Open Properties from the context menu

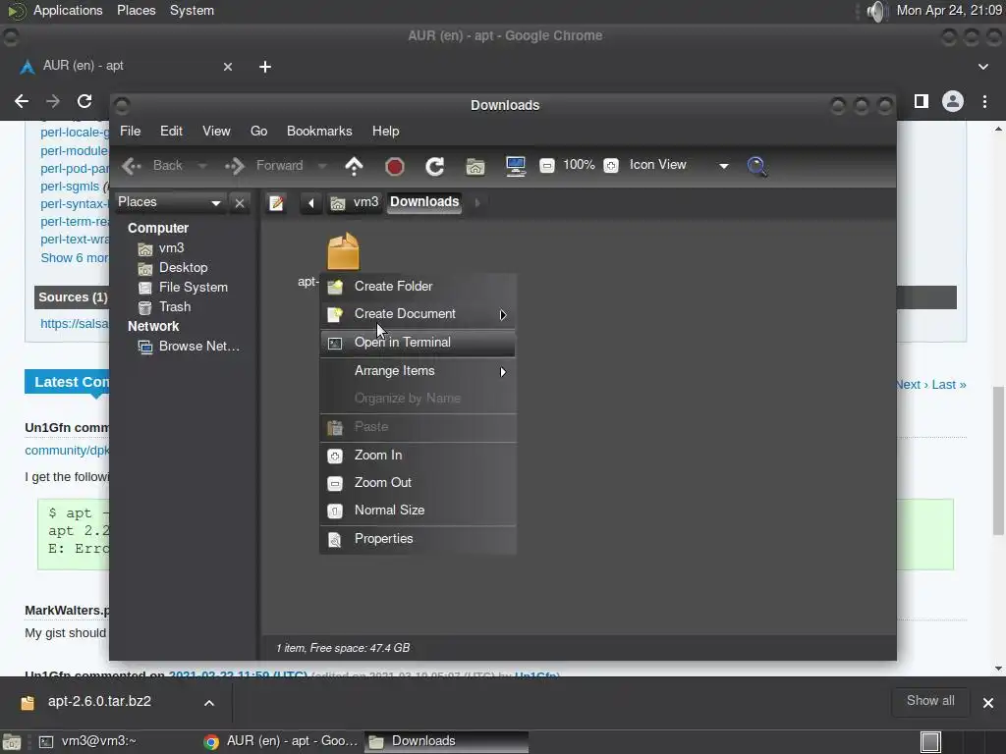[418, 539]
